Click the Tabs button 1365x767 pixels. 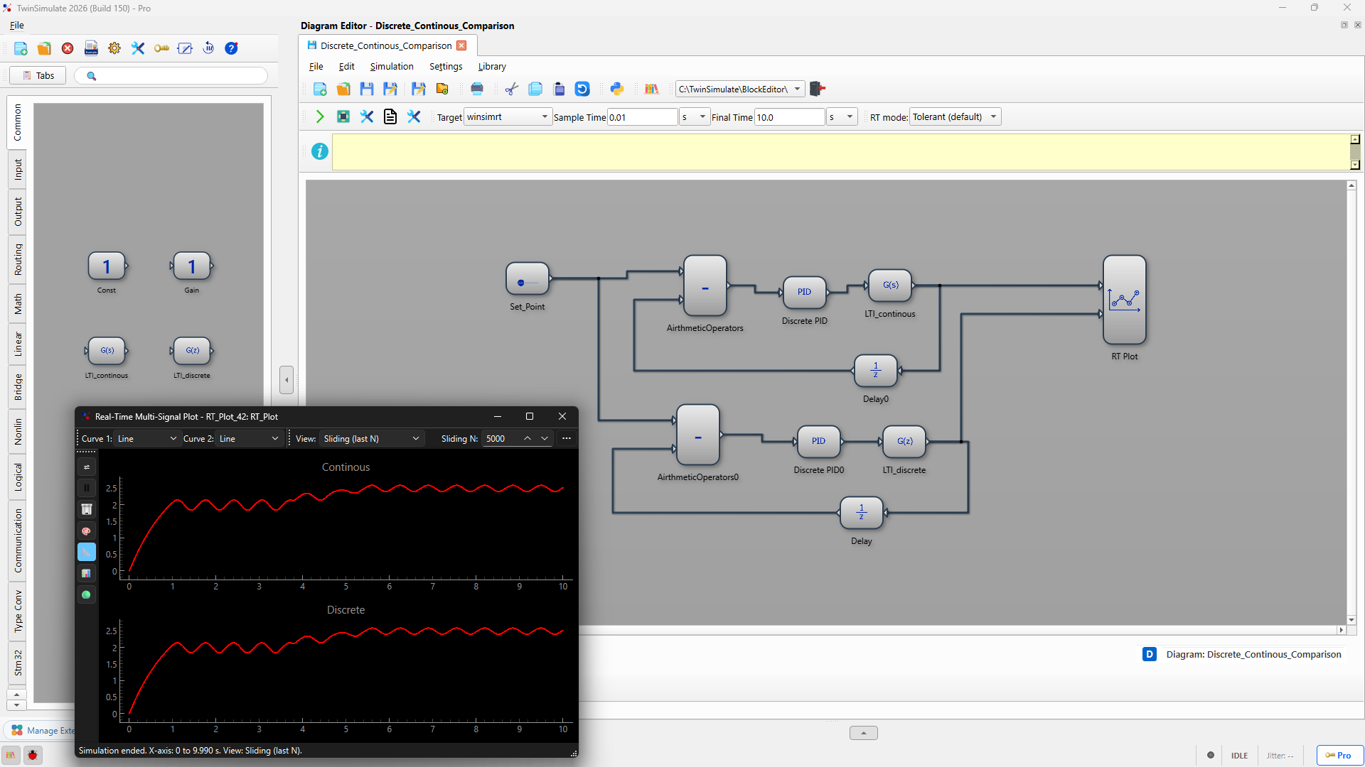point(38,75)
